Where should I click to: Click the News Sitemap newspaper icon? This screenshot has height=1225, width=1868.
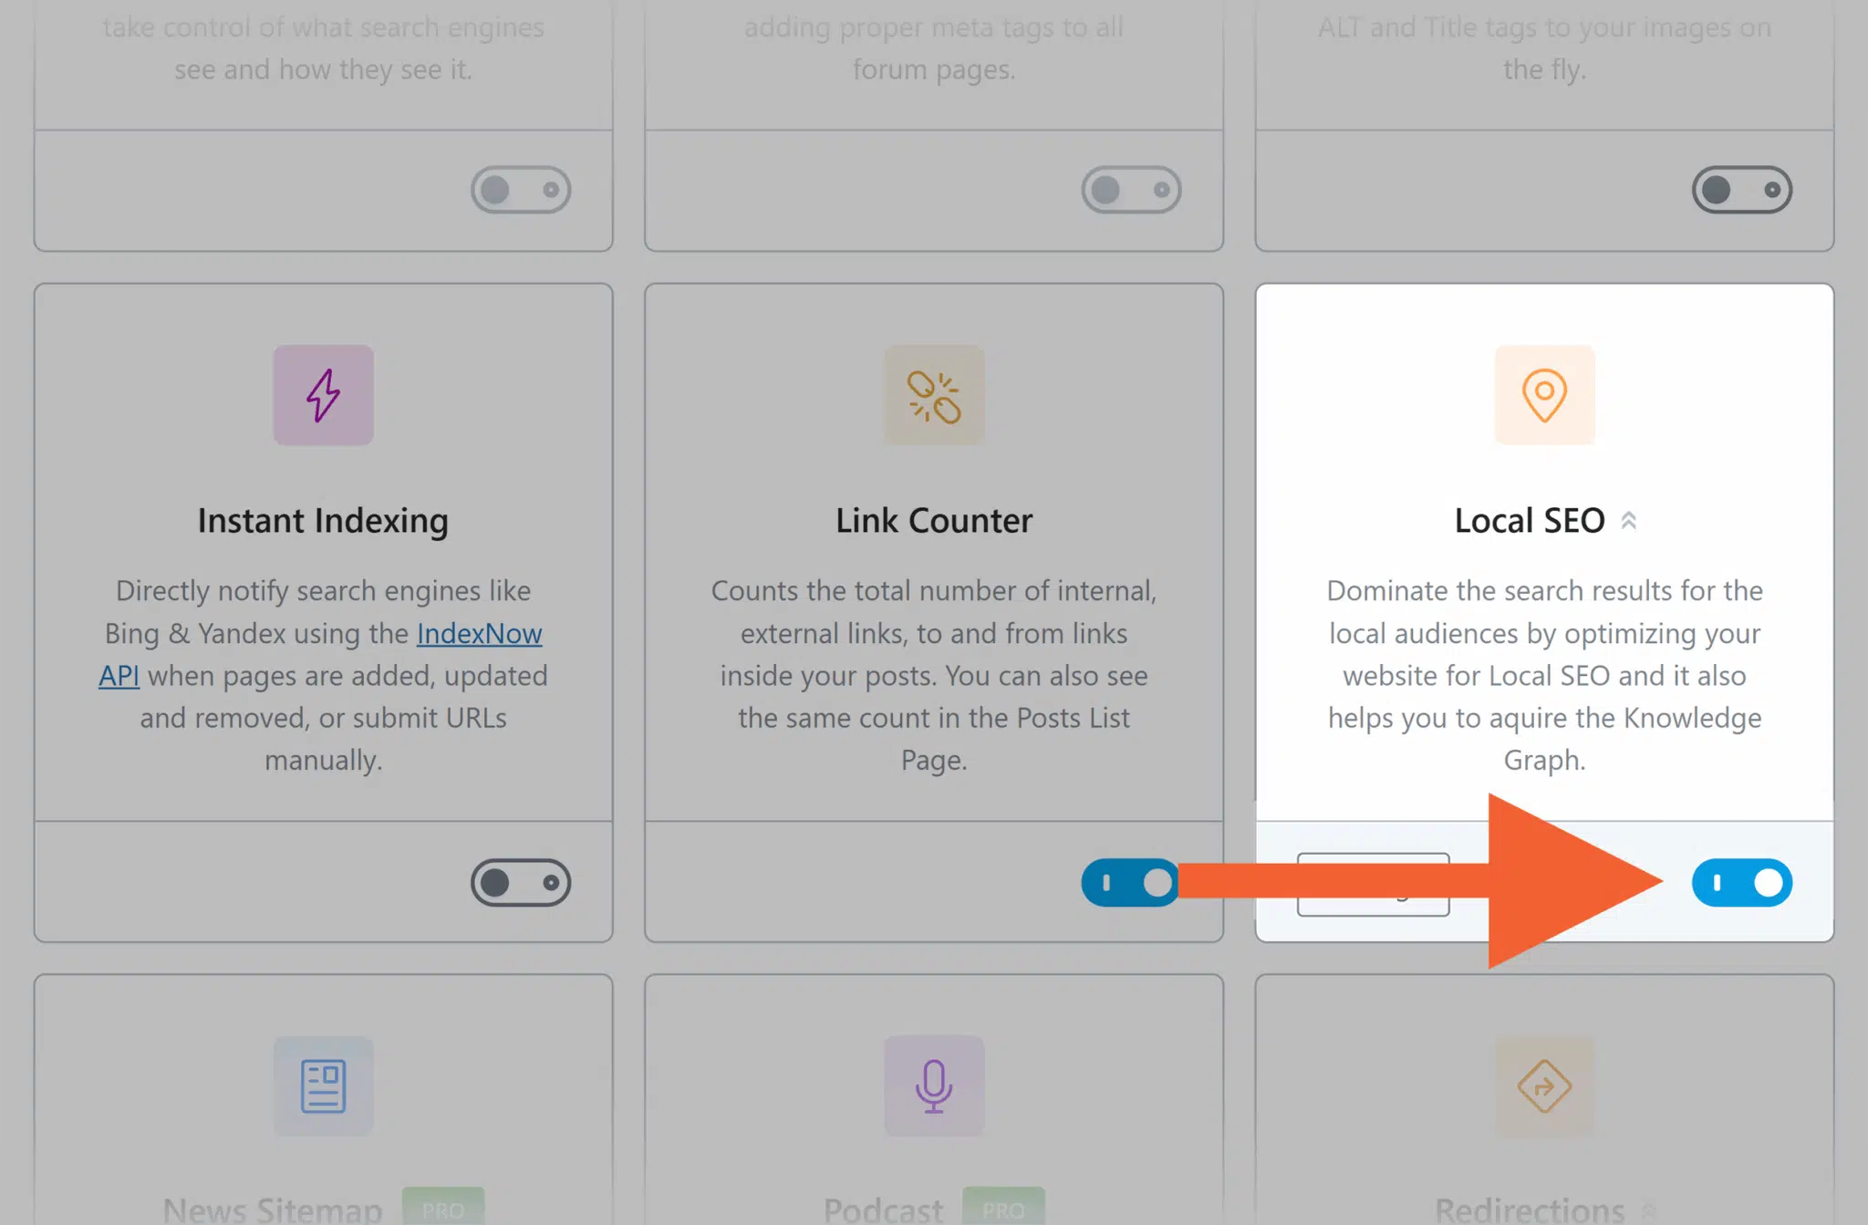323,1085
